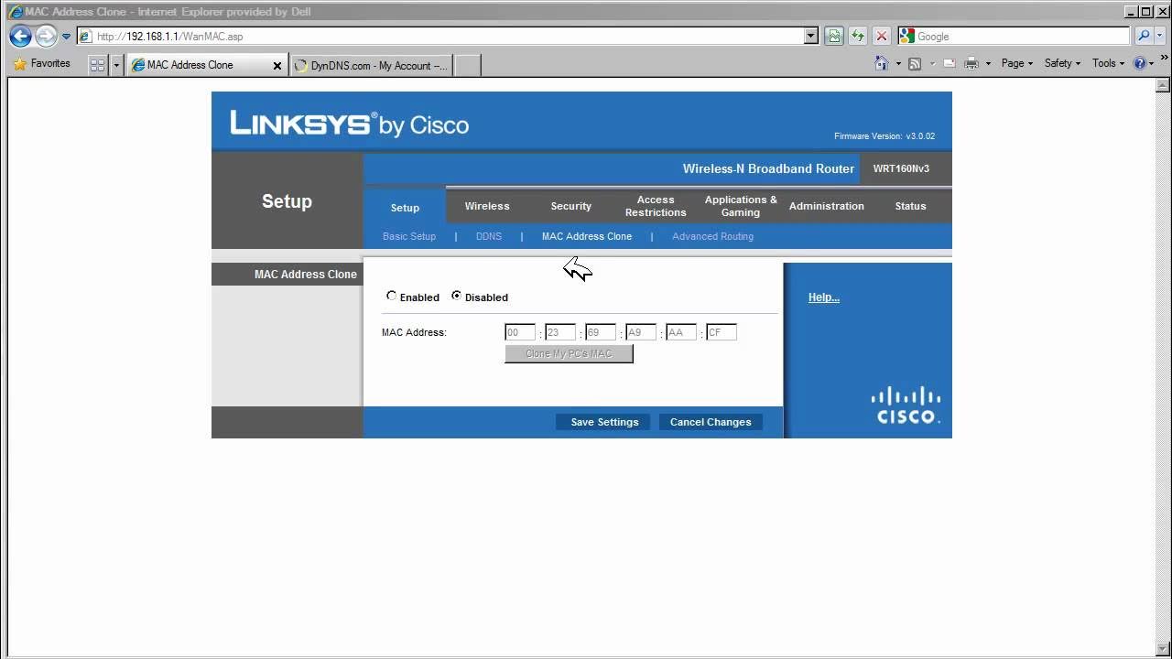The image size is (1172, 659).
Task: Open the Setup router tab
Action: pyautogui.click(x=405, y=207)
